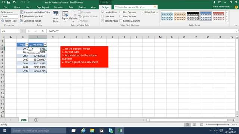Switch to the Insert ribbon tab
Viewport: 239px width, 134px height.
(28, 7)
